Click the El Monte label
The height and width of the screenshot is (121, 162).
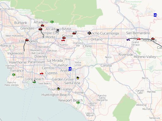[48, 37]
